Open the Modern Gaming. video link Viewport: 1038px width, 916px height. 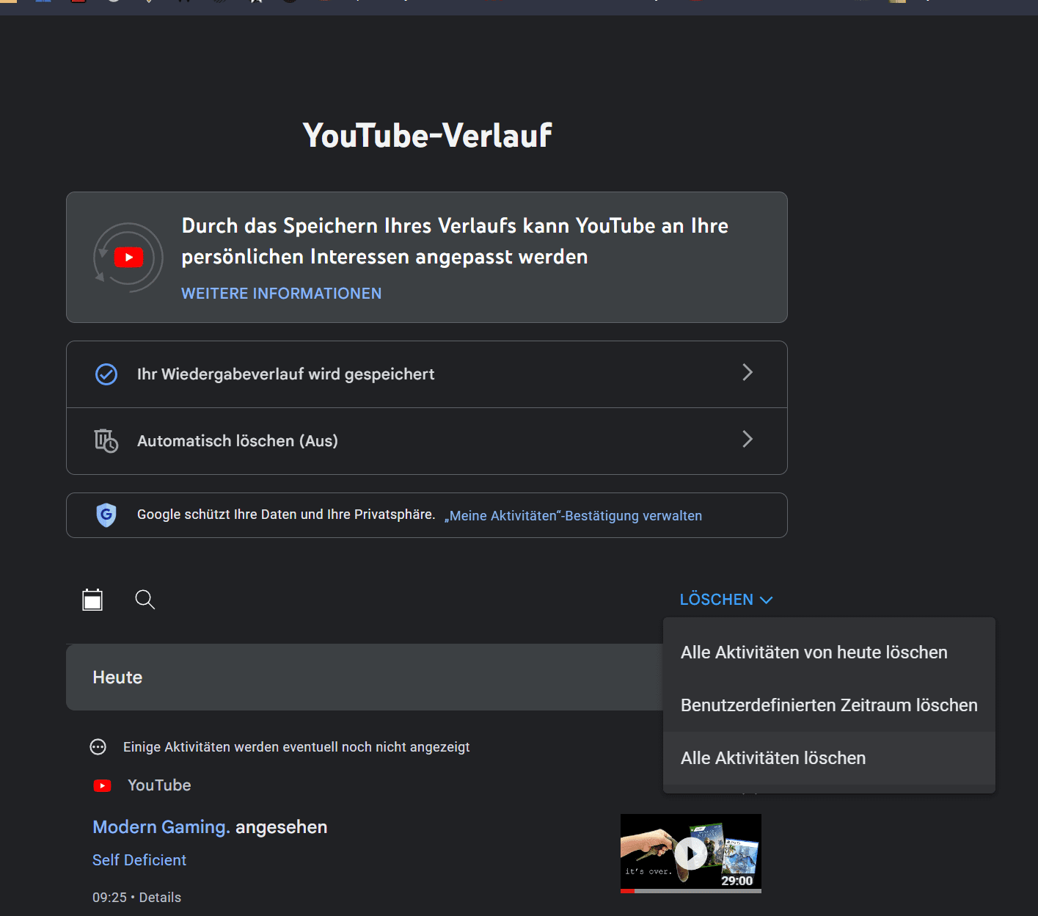161,827
